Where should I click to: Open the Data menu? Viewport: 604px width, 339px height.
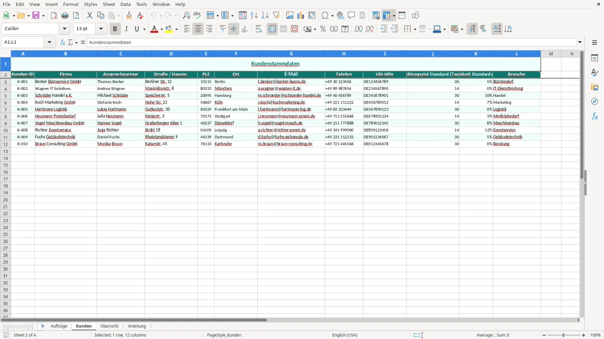click(x=125, y=4)
